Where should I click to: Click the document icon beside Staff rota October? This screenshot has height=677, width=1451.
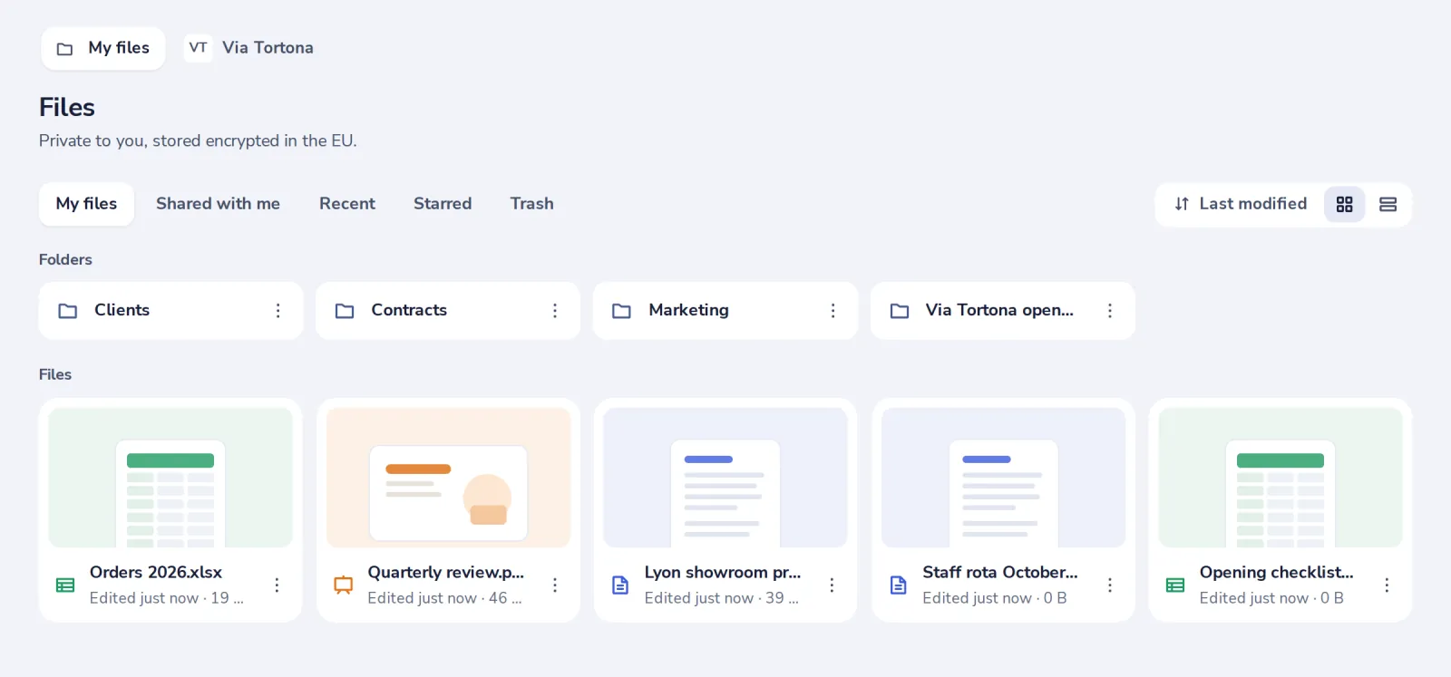pyautogui.click(x=898, y=585)
